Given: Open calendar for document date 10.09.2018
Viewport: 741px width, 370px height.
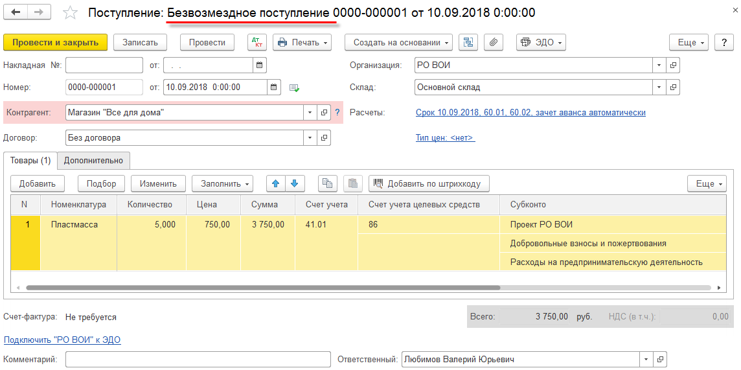Looking at the screenshot, I should tap(274, 87).
